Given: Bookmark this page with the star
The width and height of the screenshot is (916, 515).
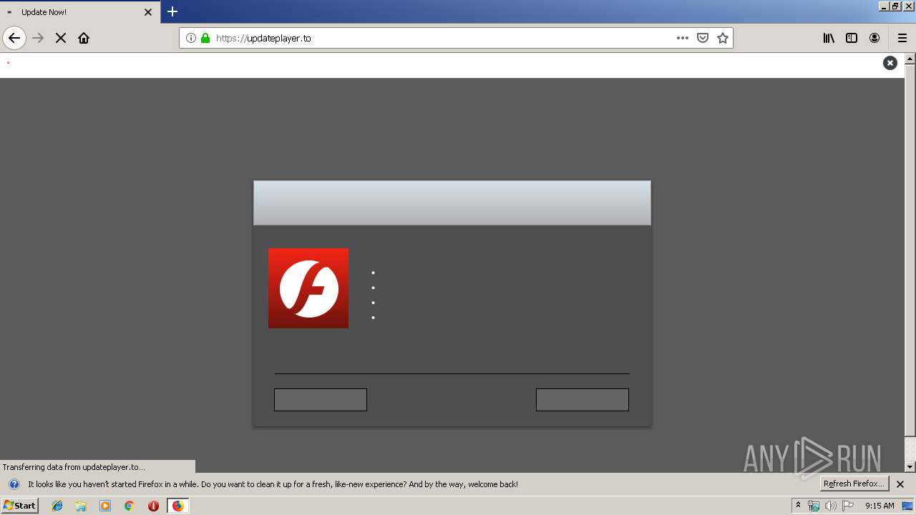Looking at the screenshot, I should [723, 38].
